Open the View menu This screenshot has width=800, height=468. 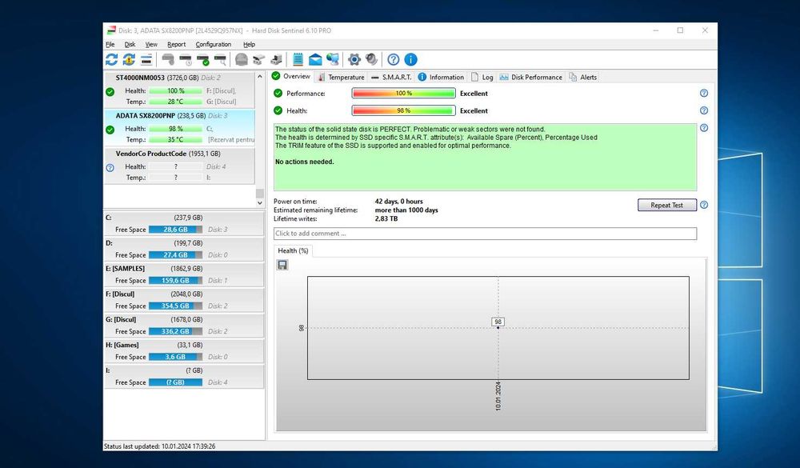151,45
